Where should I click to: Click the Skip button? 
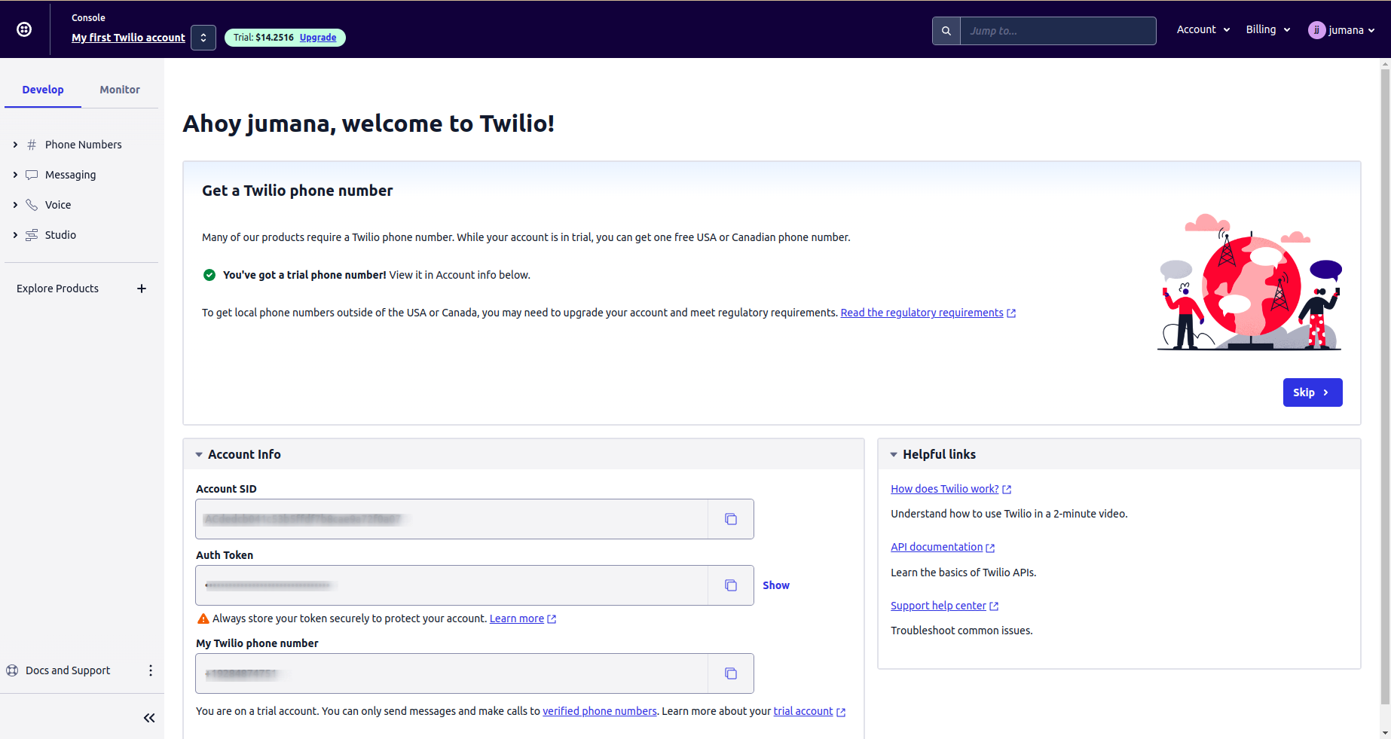point(1313,392)
